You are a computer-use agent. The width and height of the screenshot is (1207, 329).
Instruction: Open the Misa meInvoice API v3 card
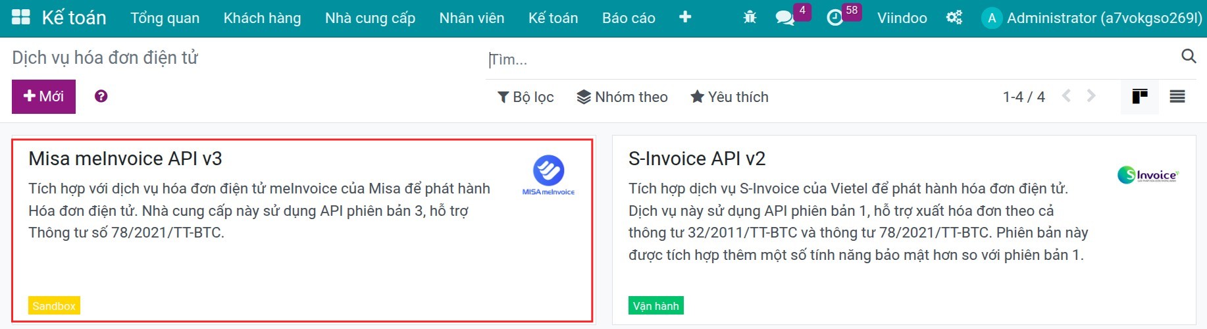(303, 230)
